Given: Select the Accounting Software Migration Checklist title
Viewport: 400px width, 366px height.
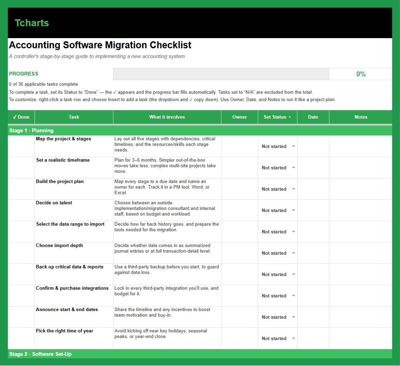Looking at the screenshot, I should [100, 45].
